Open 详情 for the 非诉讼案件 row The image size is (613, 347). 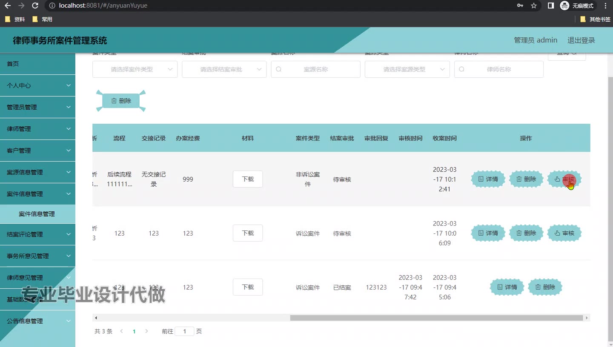click(488, 179)
